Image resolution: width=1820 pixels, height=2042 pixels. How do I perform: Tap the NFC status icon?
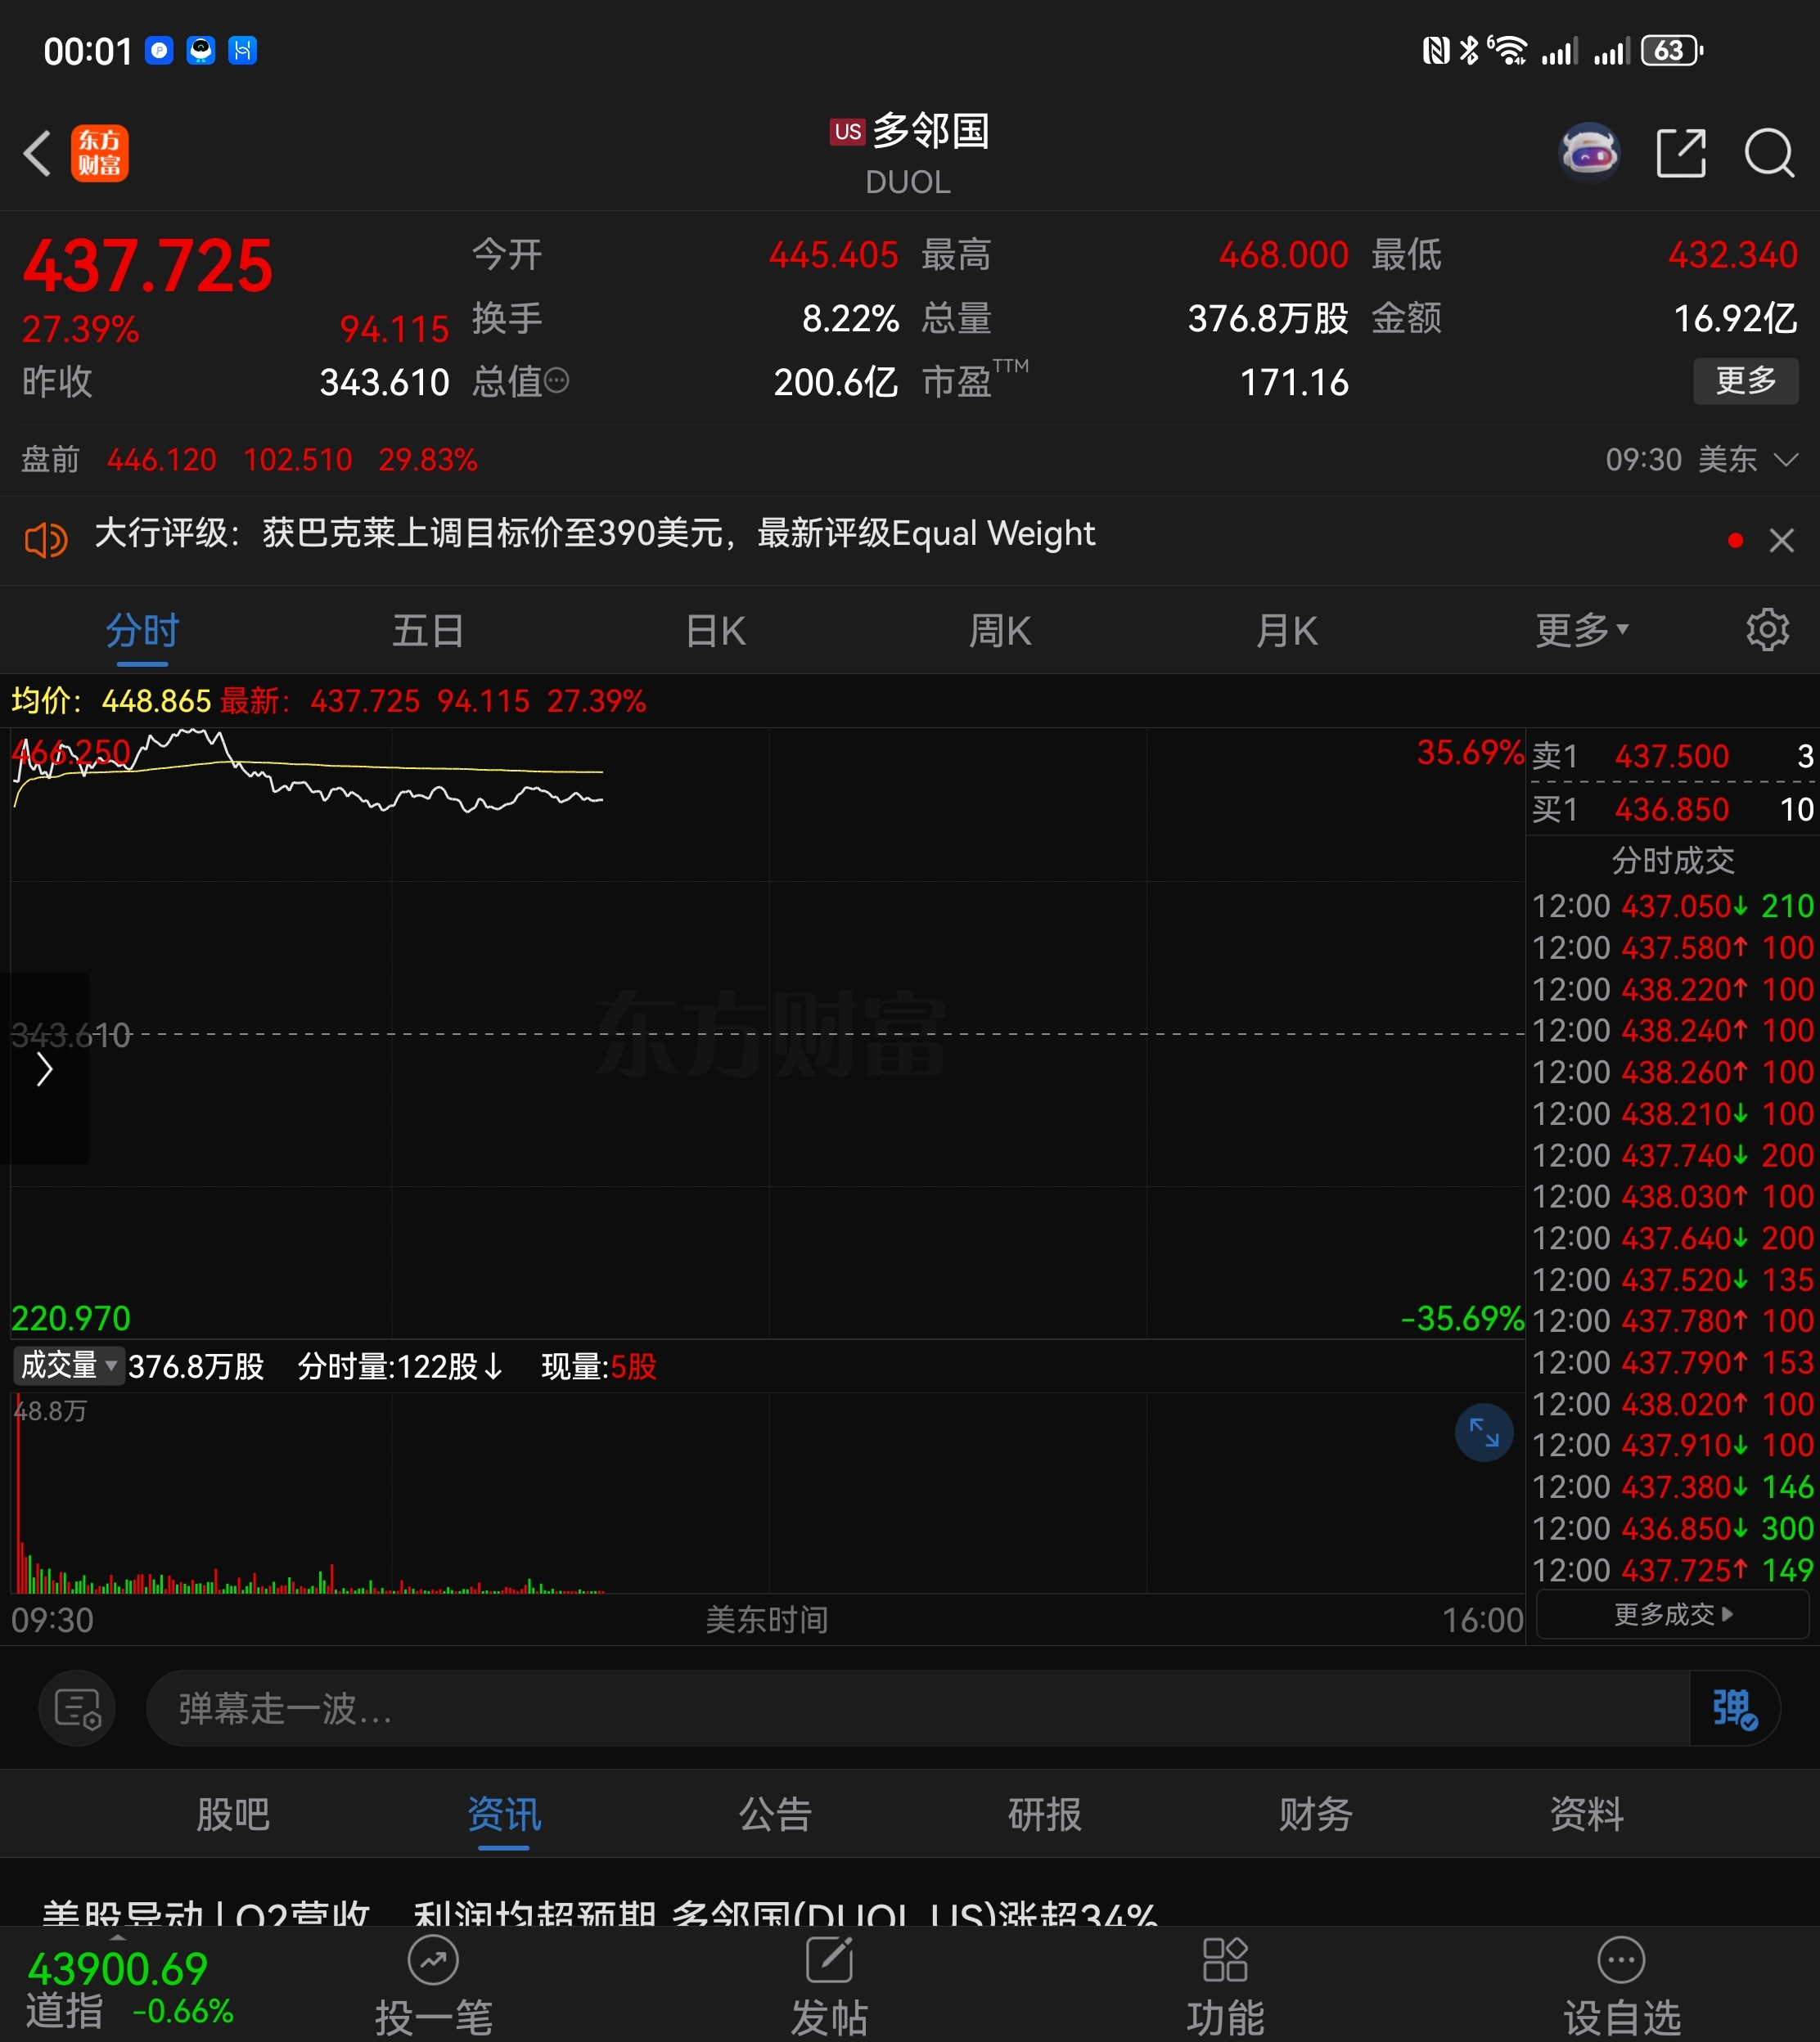[x=1436, y=50]
